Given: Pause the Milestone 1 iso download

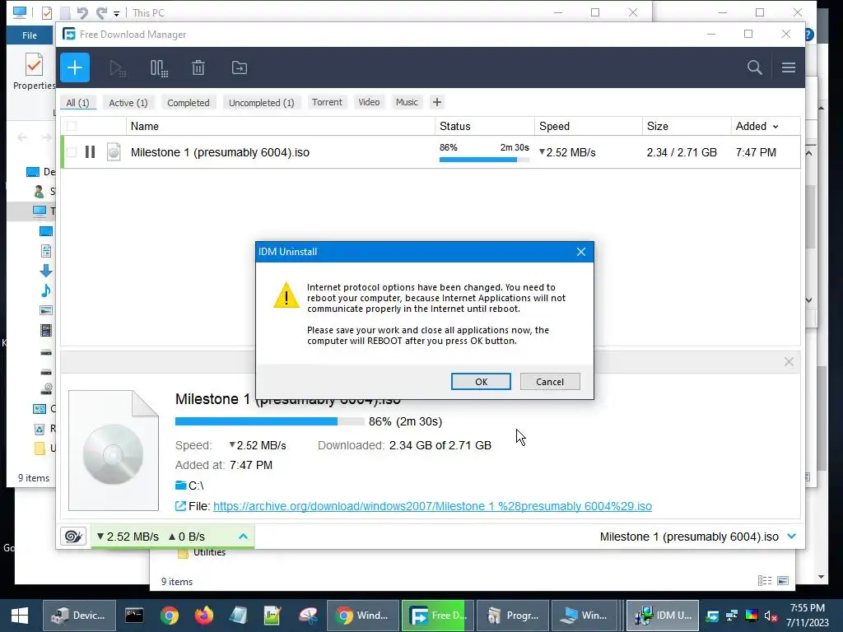Looking at the screenshot, I should tap(91, 152).
